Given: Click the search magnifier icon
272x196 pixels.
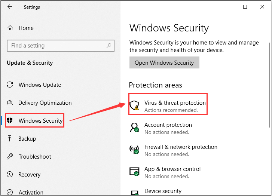Looking at the screenshot, I should [x=109, y=46].
